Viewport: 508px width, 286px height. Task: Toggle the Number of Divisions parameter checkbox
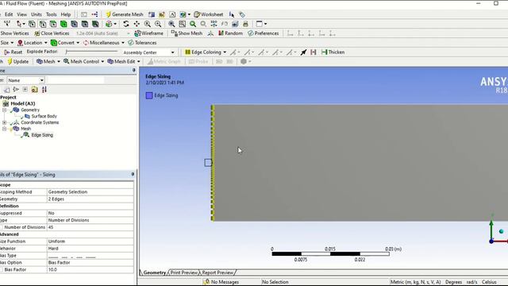tap(2, 227)
